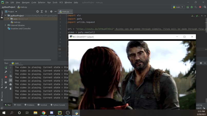Collapse the pythonProject tree node
This screenshot has height=116, width=207.
click(5, 16)
